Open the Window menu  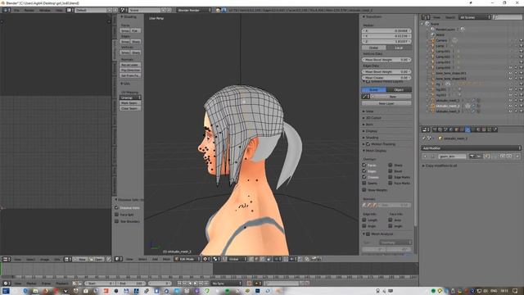pyautogui.click(x=45, y=11)
